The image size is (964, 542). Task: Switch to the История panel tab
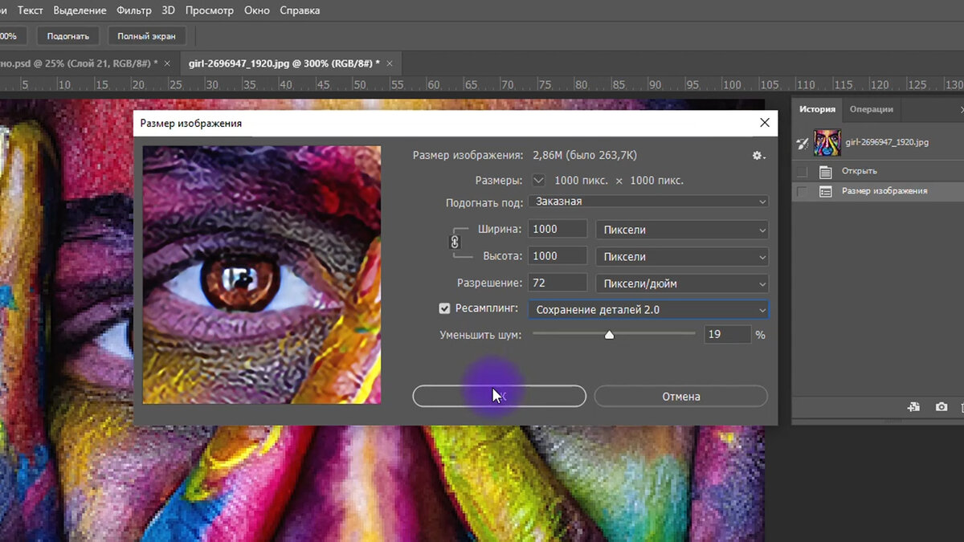click(817, 109)
